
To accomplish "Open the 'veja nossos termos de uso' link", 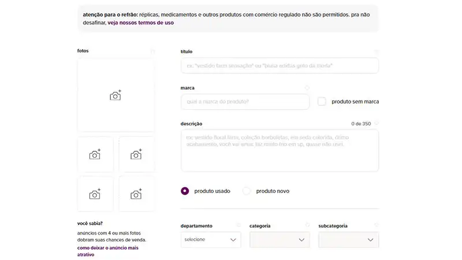I will point(140,23).
